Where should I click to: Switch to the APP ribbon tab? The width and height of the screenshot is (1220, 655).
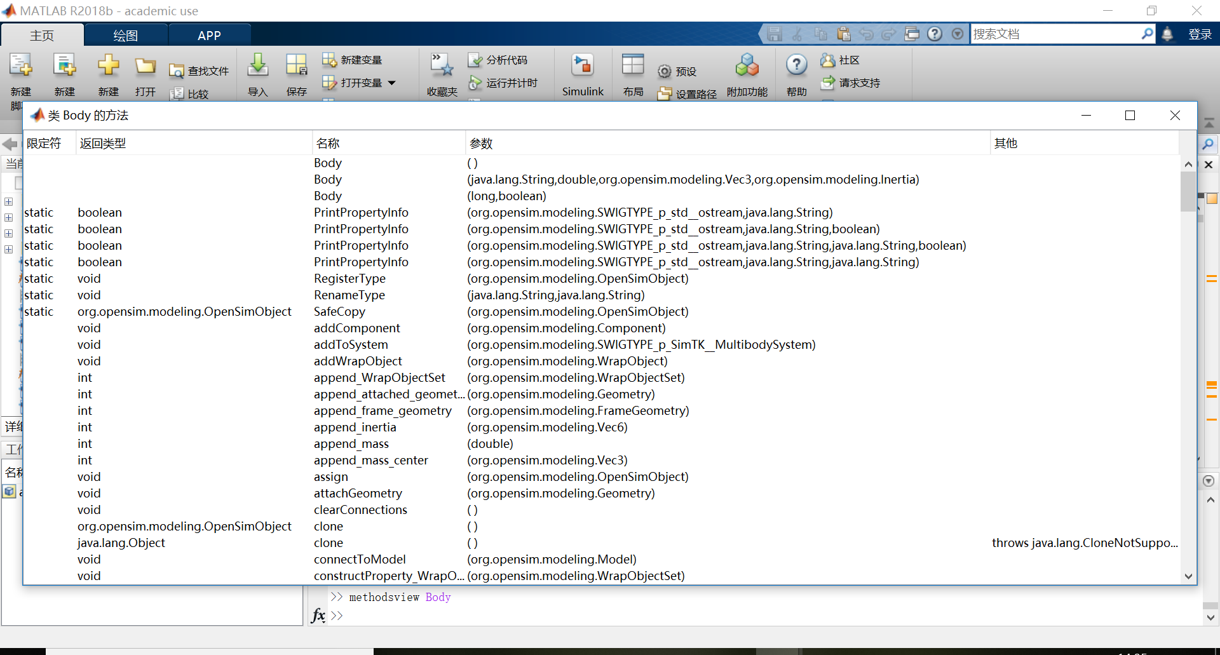tap(209, 35)
